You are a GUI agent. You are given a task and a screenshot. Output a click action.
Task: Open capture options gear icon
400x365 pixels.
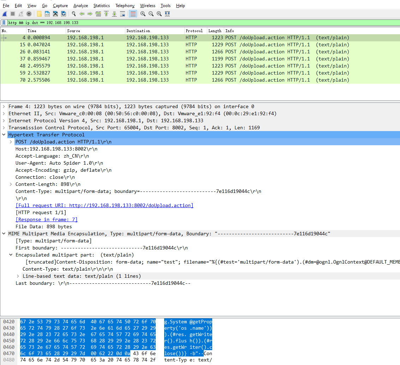(29, 14)
